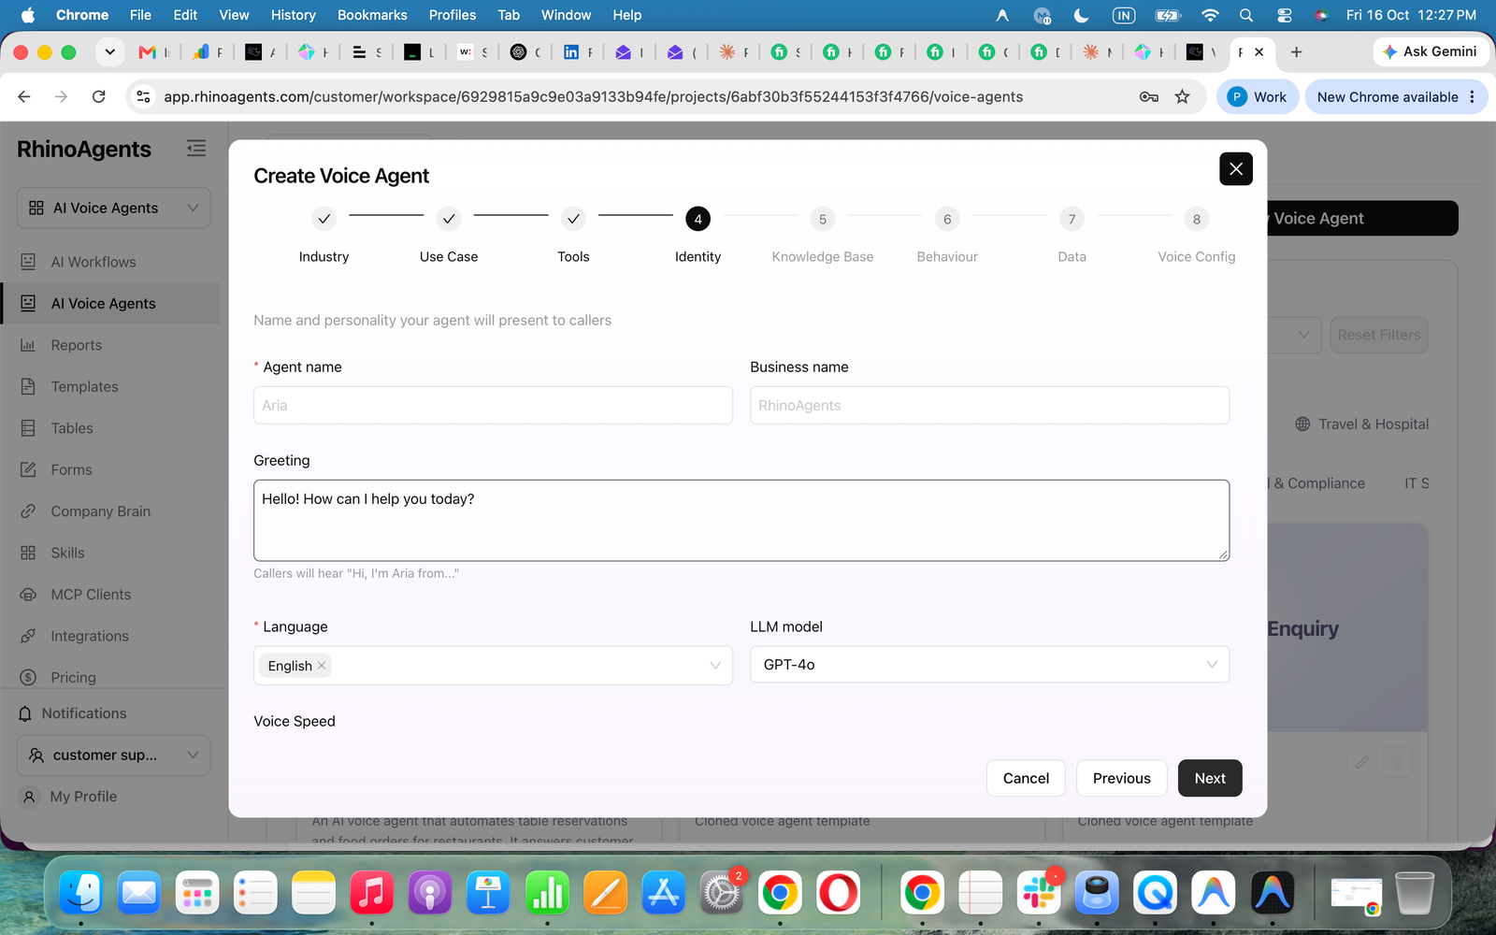Viewport: 1496px width, 935px height.
Task: Open the new tab plus button
Action: tap(1296, 52)
